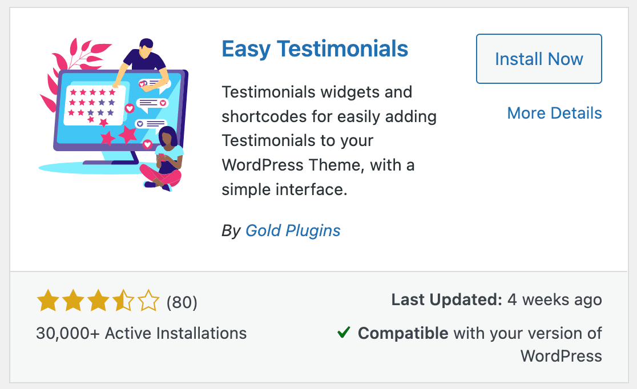Click the Install Now button
This screenshot has width=637, height=389.
click(x=539, y=59)
